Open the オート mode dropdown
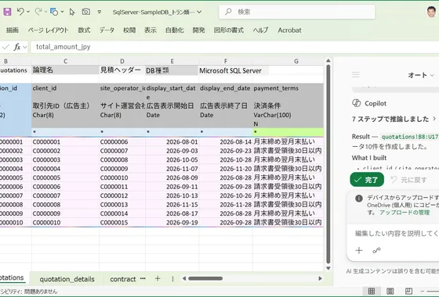Screen dimensions: 439x297 coord(421,75)
